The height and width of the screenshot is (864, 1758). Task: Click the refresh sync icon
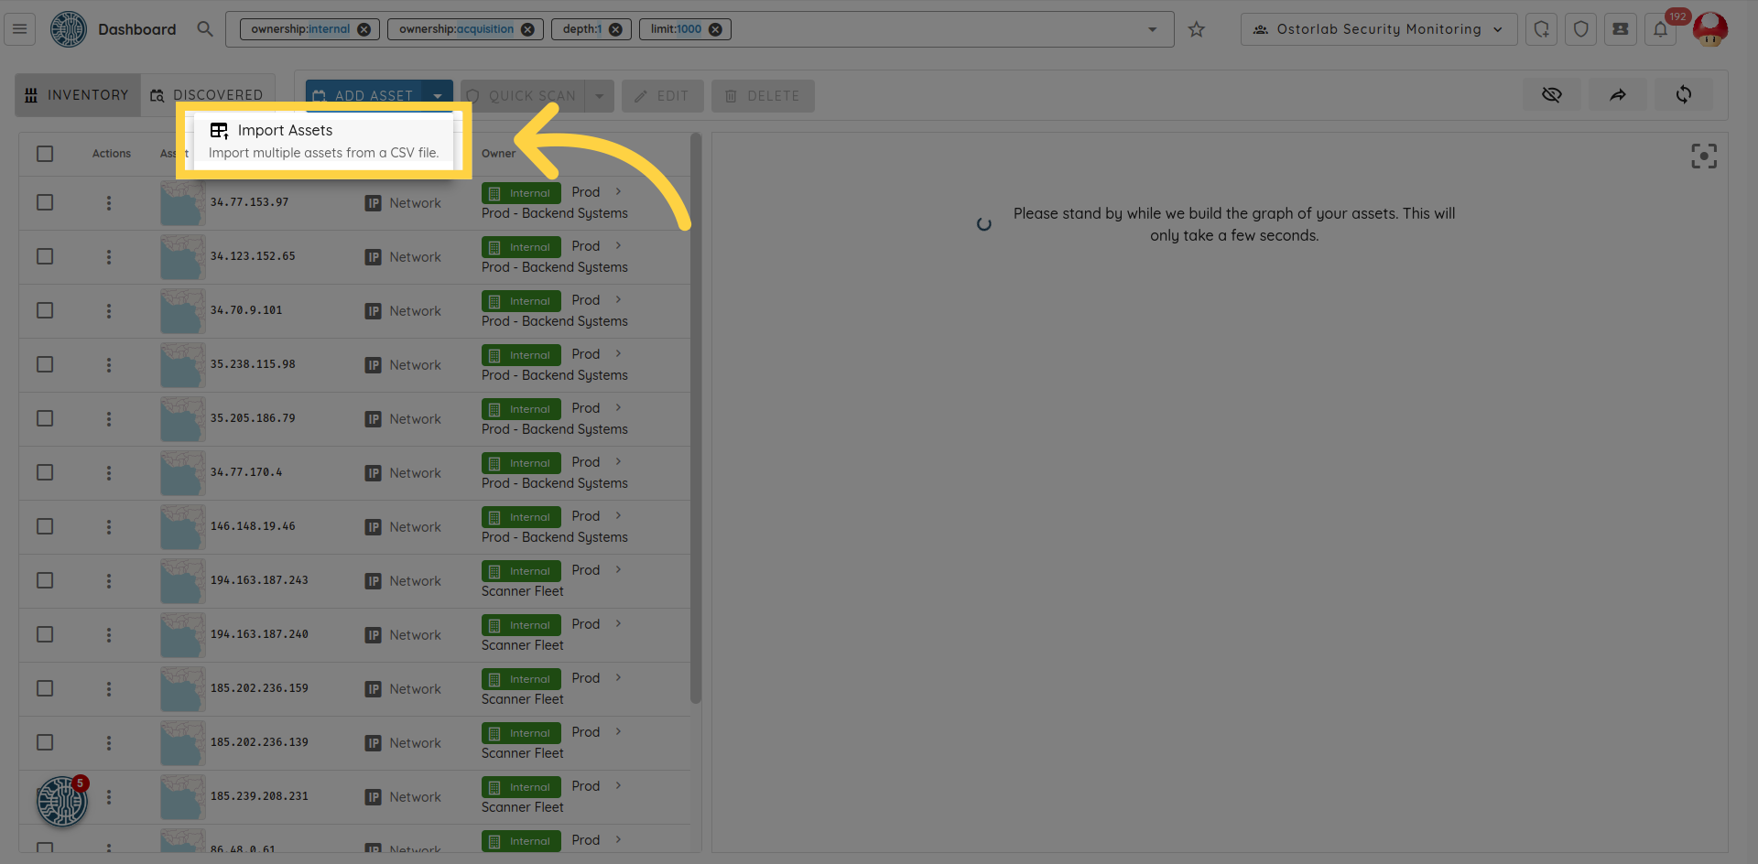pyautogui.click(x=1683, y=95)
